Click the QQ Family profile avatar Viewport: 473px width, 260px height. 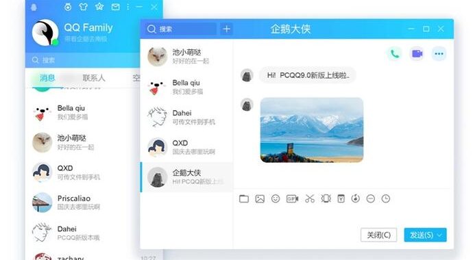coord(45,33)
